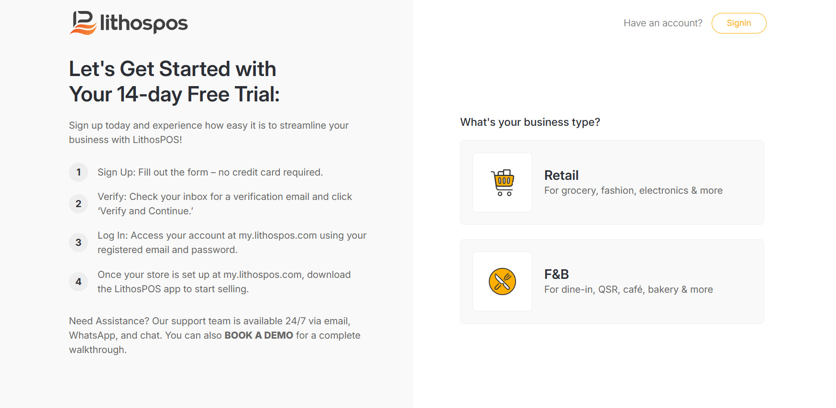The height and width of the screenshot is (408, 836).
Task: Click the "Log In: Access your account" step text
Action: (231, 243)
